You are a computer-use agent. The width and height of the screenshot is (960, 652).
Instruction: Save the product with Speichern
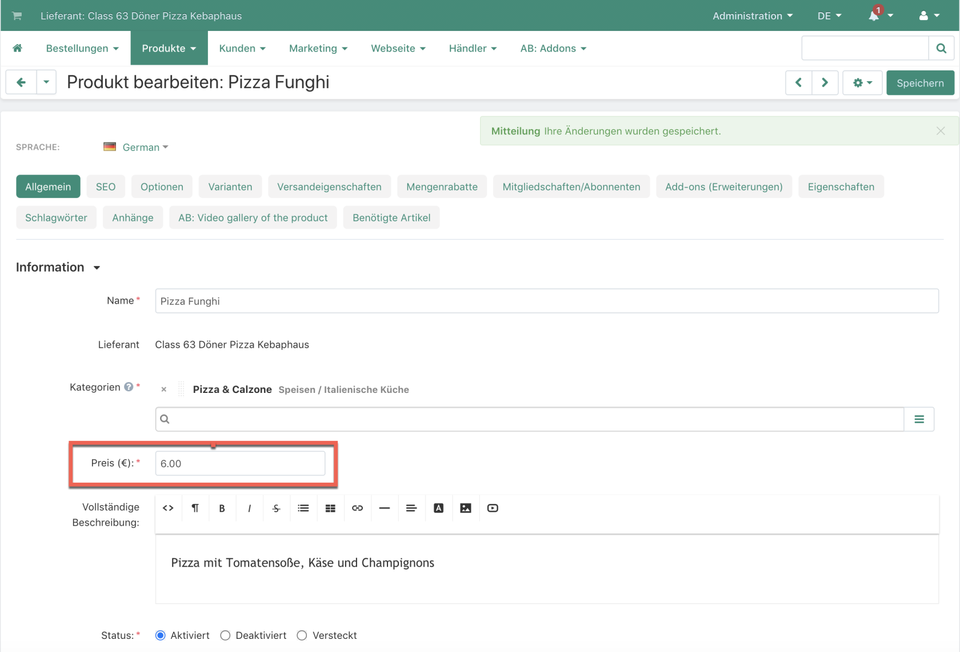pyautogui.click(x=920, y=83)
